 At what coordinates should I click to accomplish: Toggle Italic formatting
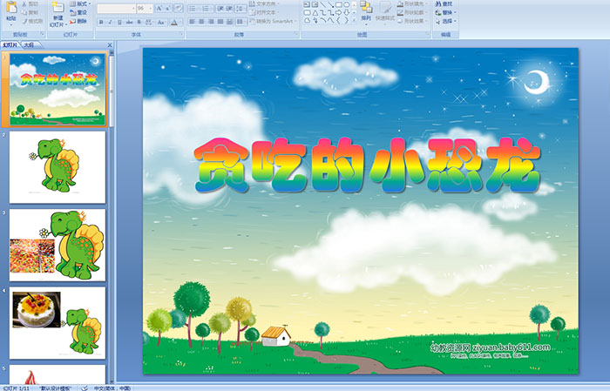111,22
